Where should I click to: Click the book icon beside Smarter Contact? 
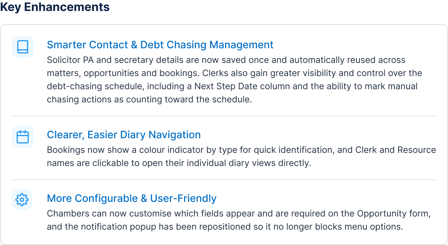(23, 47)
